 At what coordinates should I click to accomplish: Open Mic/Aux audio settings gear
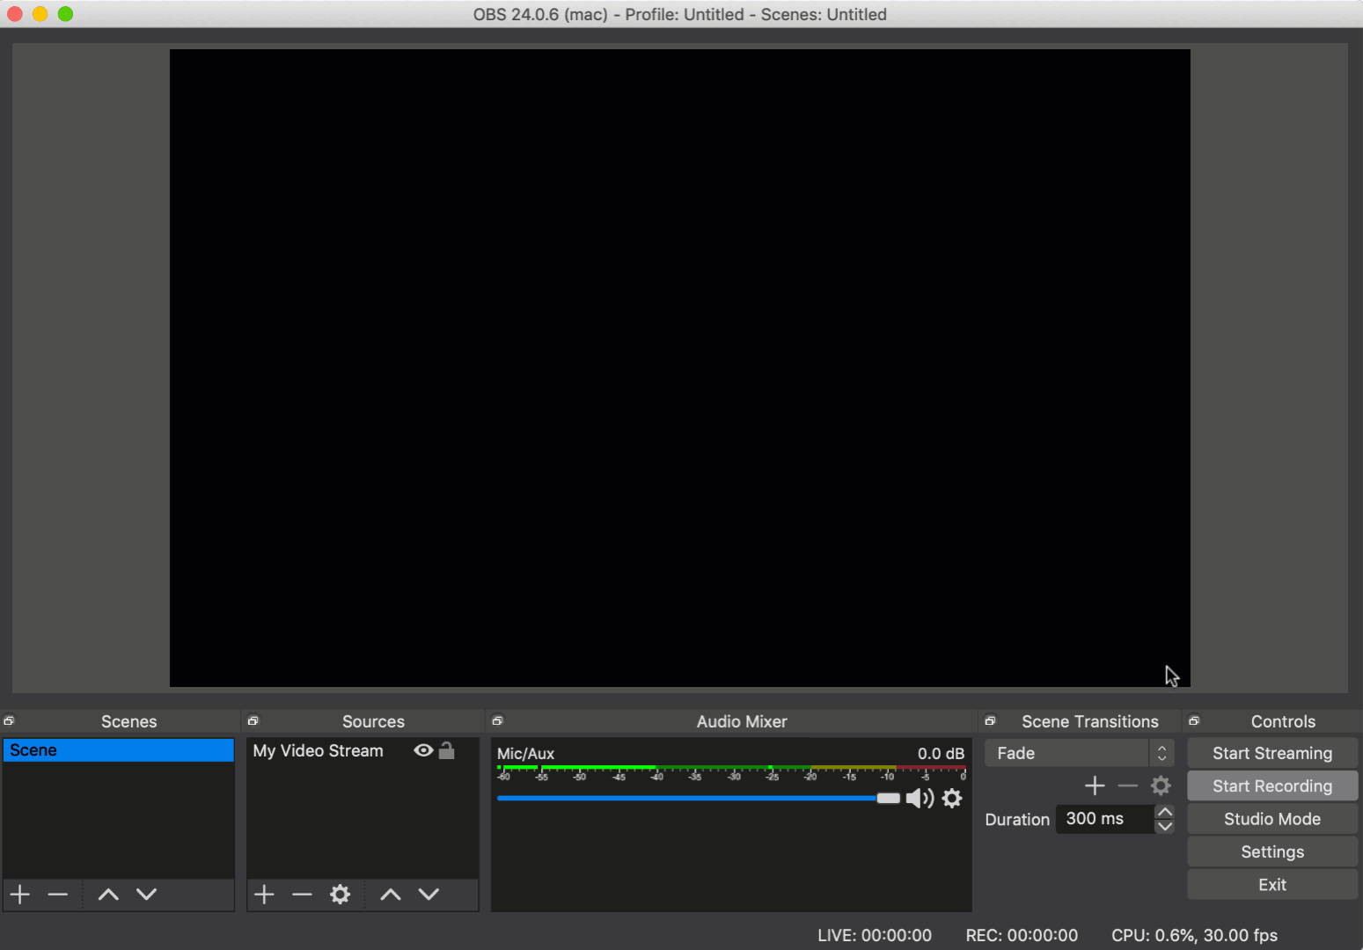click(x=952, y=799)
